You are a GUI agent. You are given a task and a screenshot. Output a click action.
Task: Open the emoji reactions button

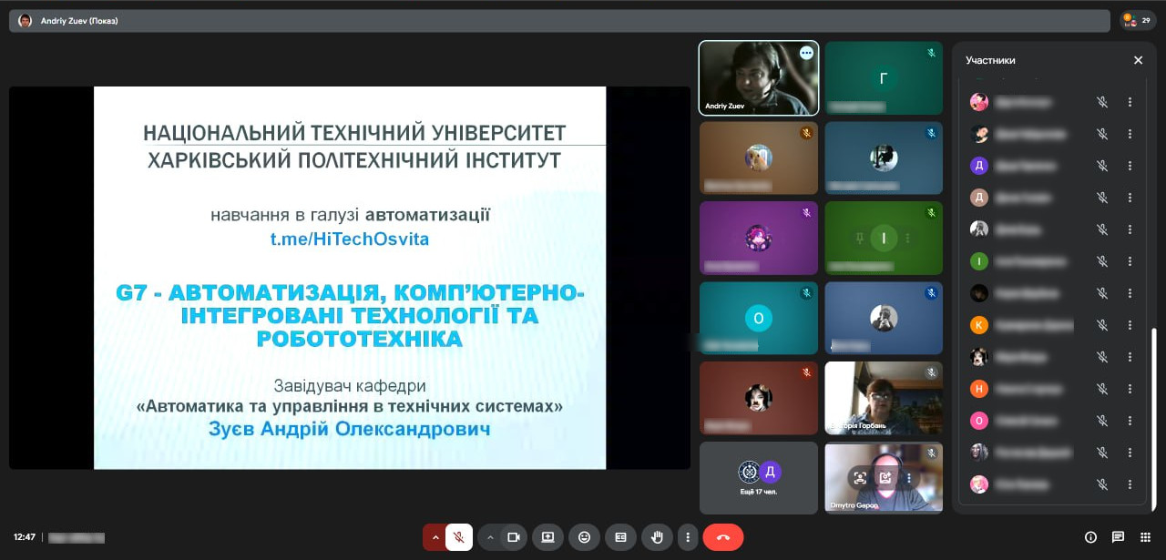(584, 537)
